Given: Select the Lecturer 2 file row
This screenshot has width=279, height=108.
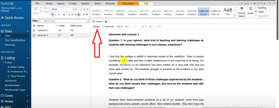Looking at the screenshot, I should tap(60, 30).
